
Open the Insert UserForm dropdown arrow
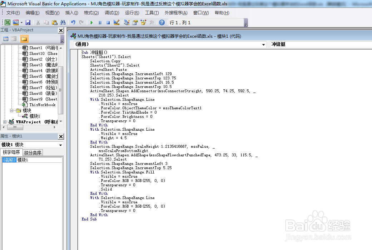(21, 23)
